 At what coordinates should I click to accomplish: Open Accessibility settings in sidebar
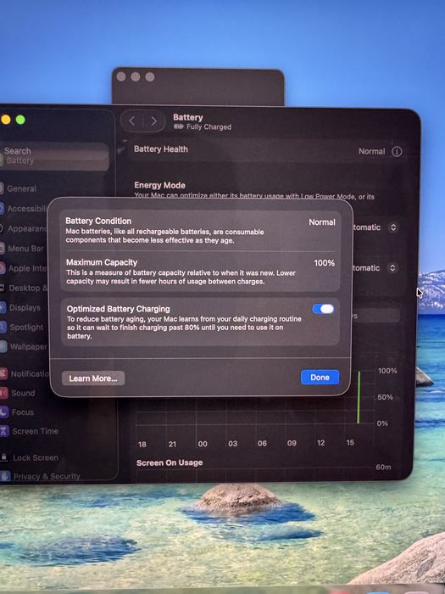pyautogui.click(x=24, y=209)
